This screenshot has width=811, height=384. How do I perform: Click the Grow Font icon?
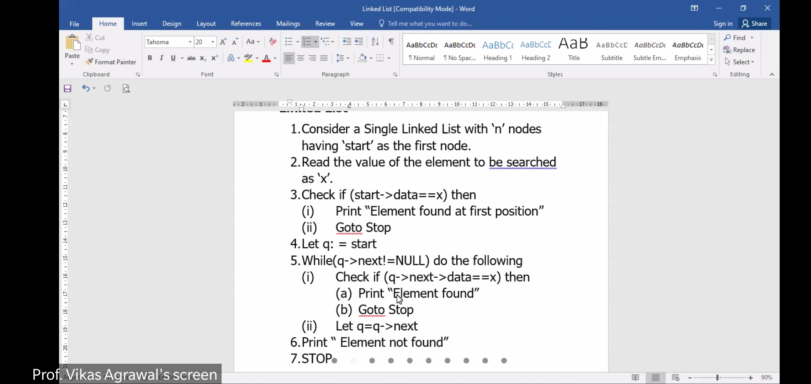coord(223,42)
